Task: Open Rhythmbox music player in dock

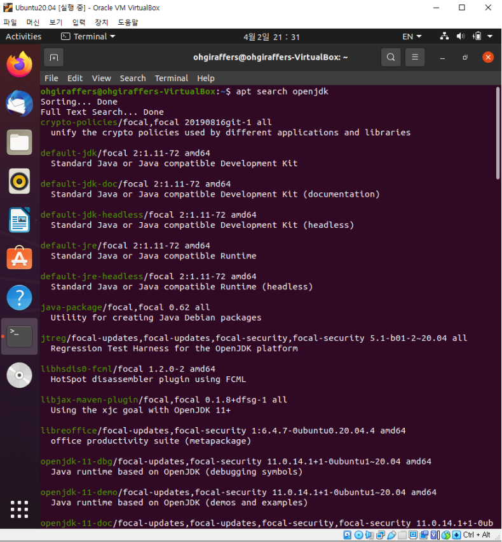Action: [x=20, y=181]
